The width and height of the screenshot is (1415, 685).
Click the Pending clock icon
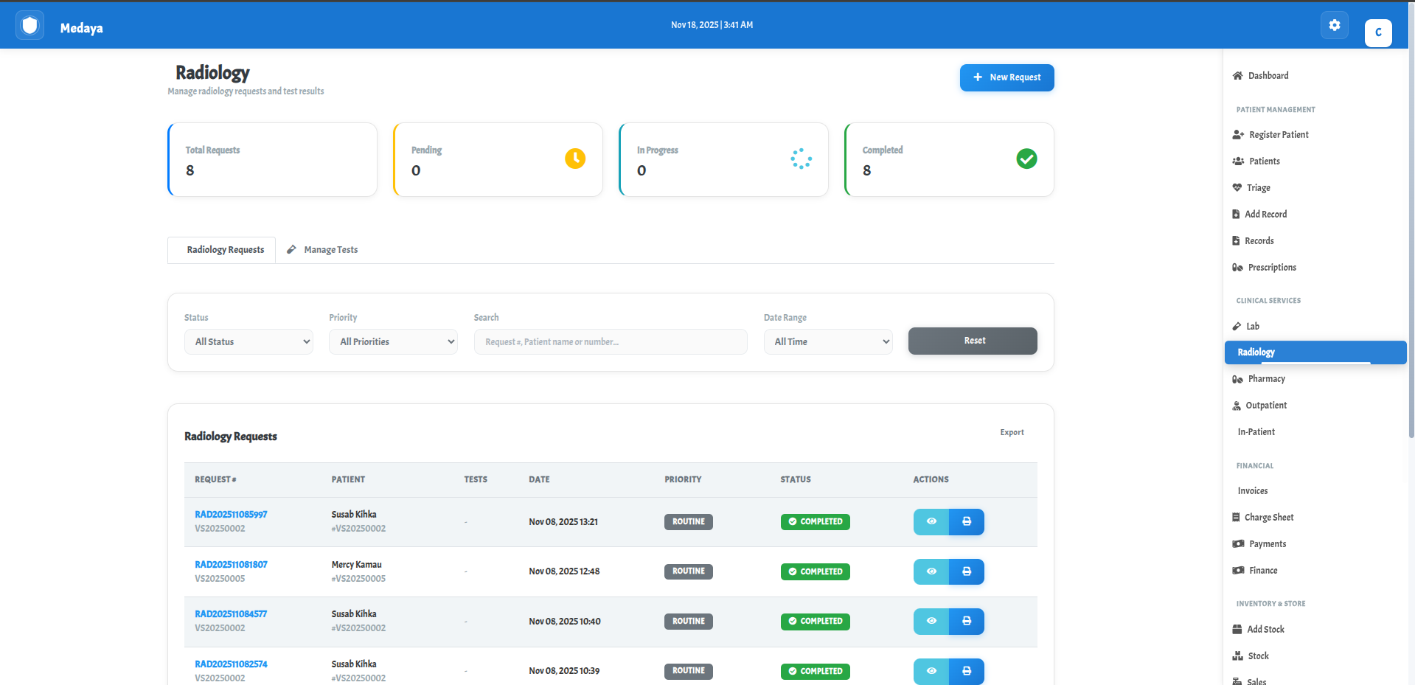click(x=574, y=159)
